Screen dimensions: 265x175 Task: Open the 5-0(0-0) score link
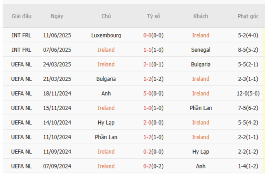[154, 93]
